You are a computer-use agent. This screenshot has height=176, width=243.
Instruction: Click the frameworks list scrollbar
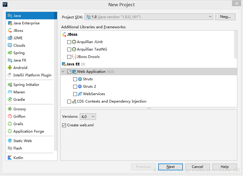(x=235, y=45)
